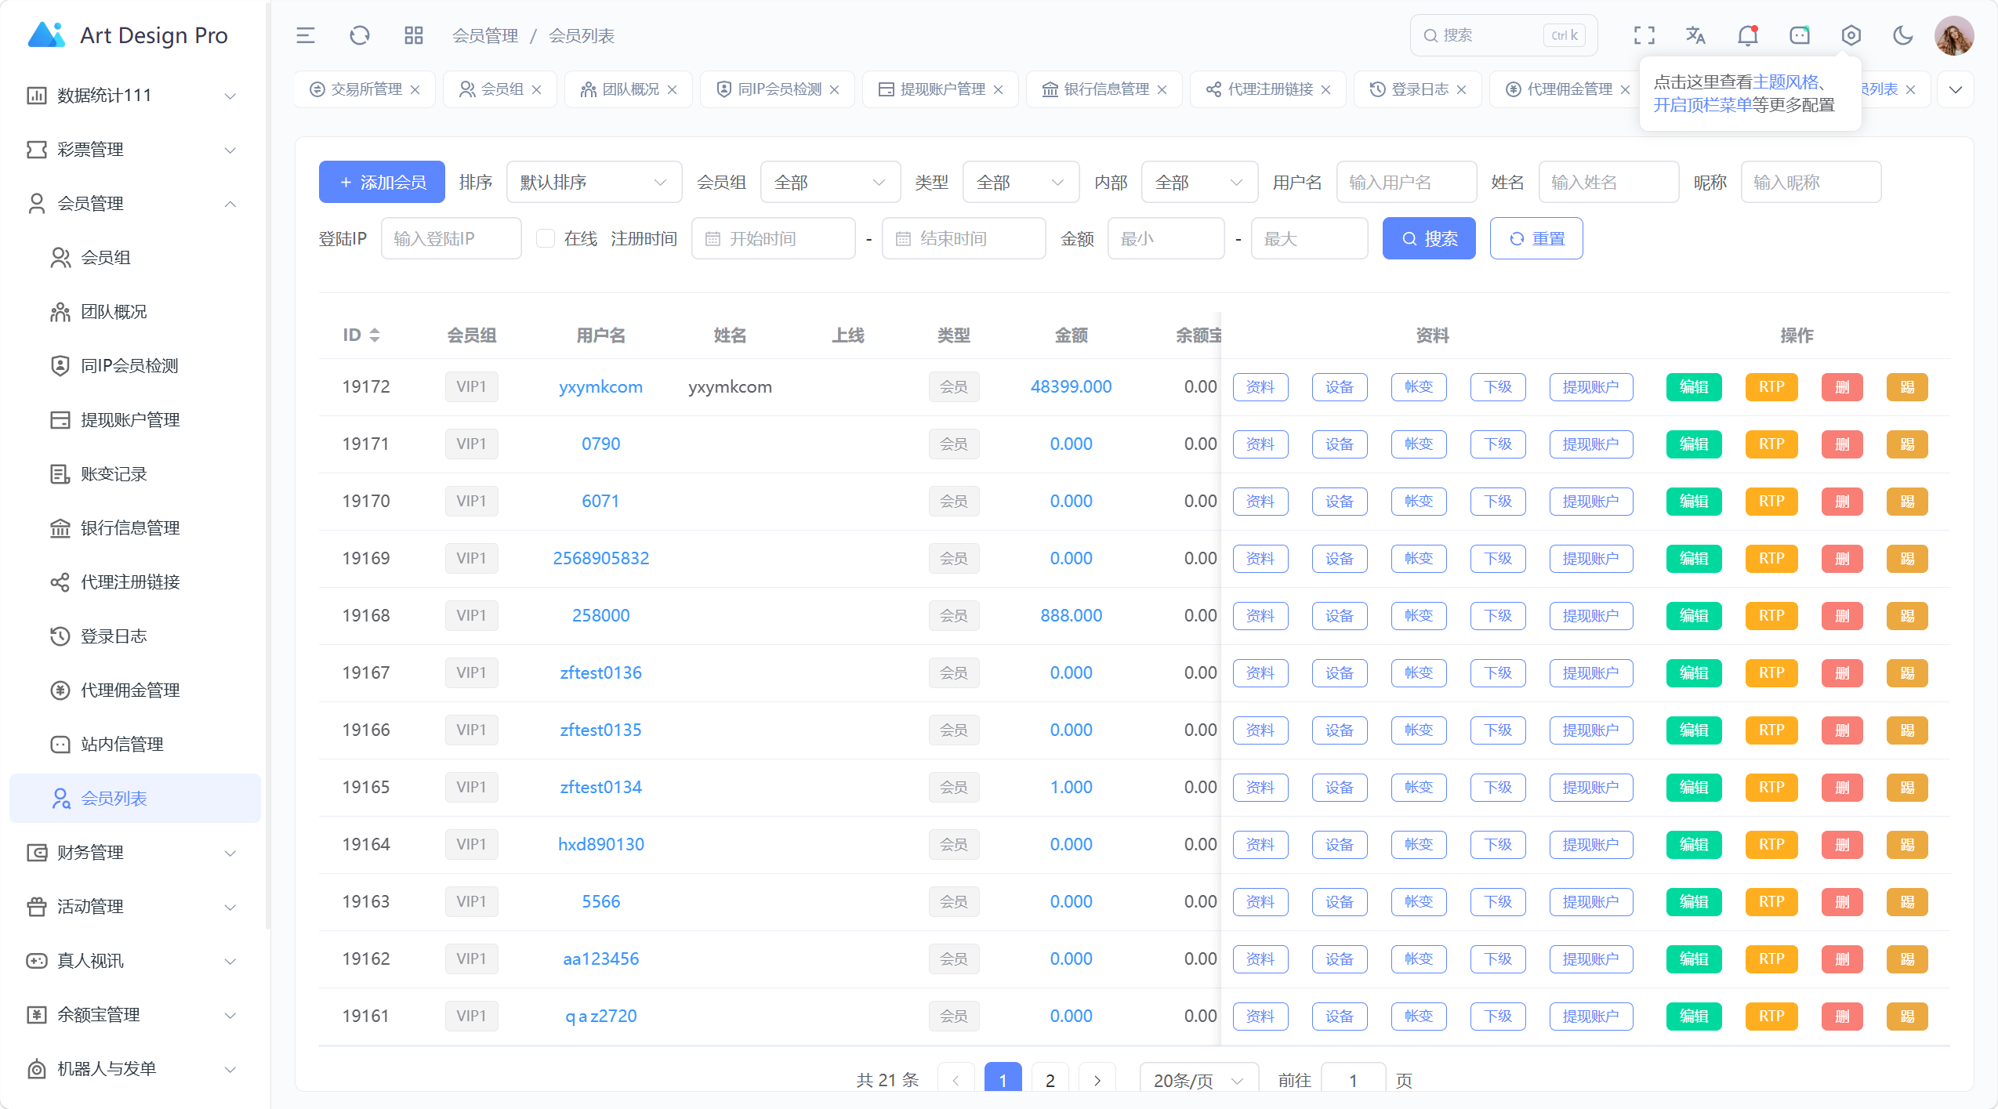This screenshot has height=1109, width=1998.
Task: Collapse the 会员管理 sidebar menu
Action: 135,204
